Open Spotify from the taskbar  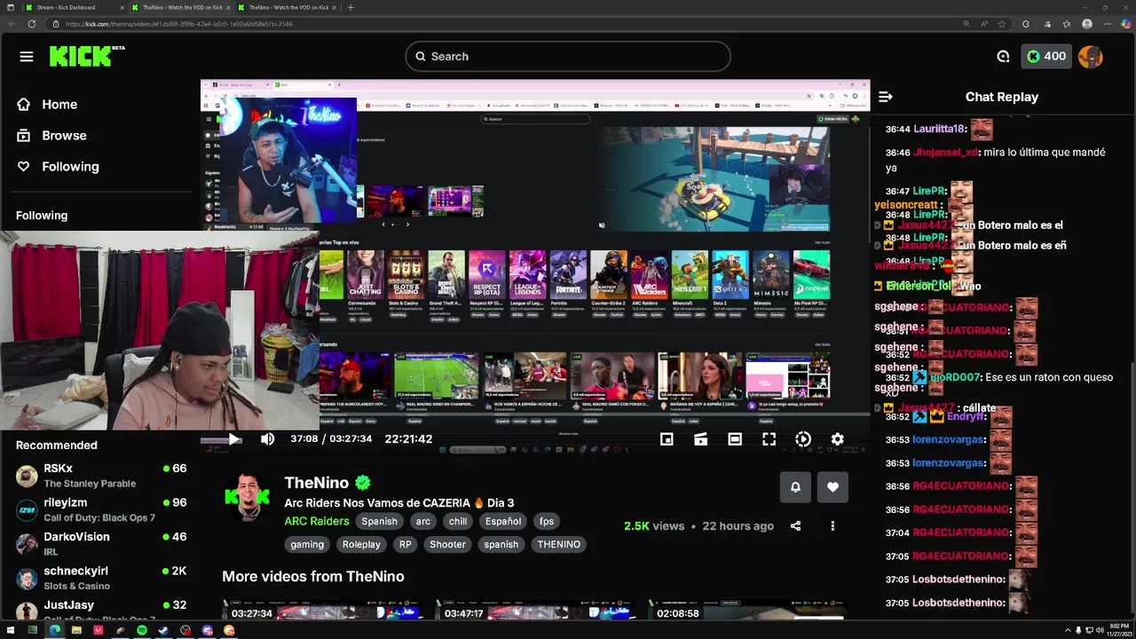point(142,630)
